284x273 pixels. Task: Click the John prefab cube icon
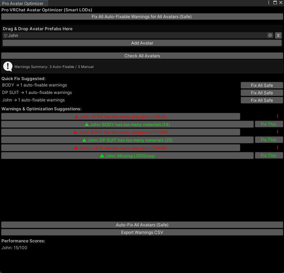[6, 36]
